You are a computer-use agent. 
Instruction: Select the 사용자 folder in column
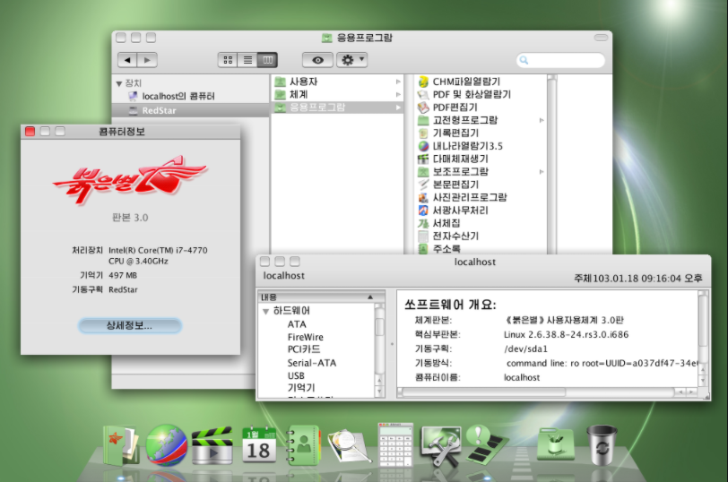click(304, 82)
